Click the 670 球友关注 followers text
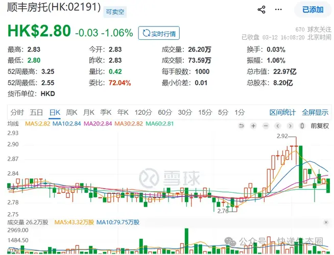Screen dimensions: 334x255 314,30
